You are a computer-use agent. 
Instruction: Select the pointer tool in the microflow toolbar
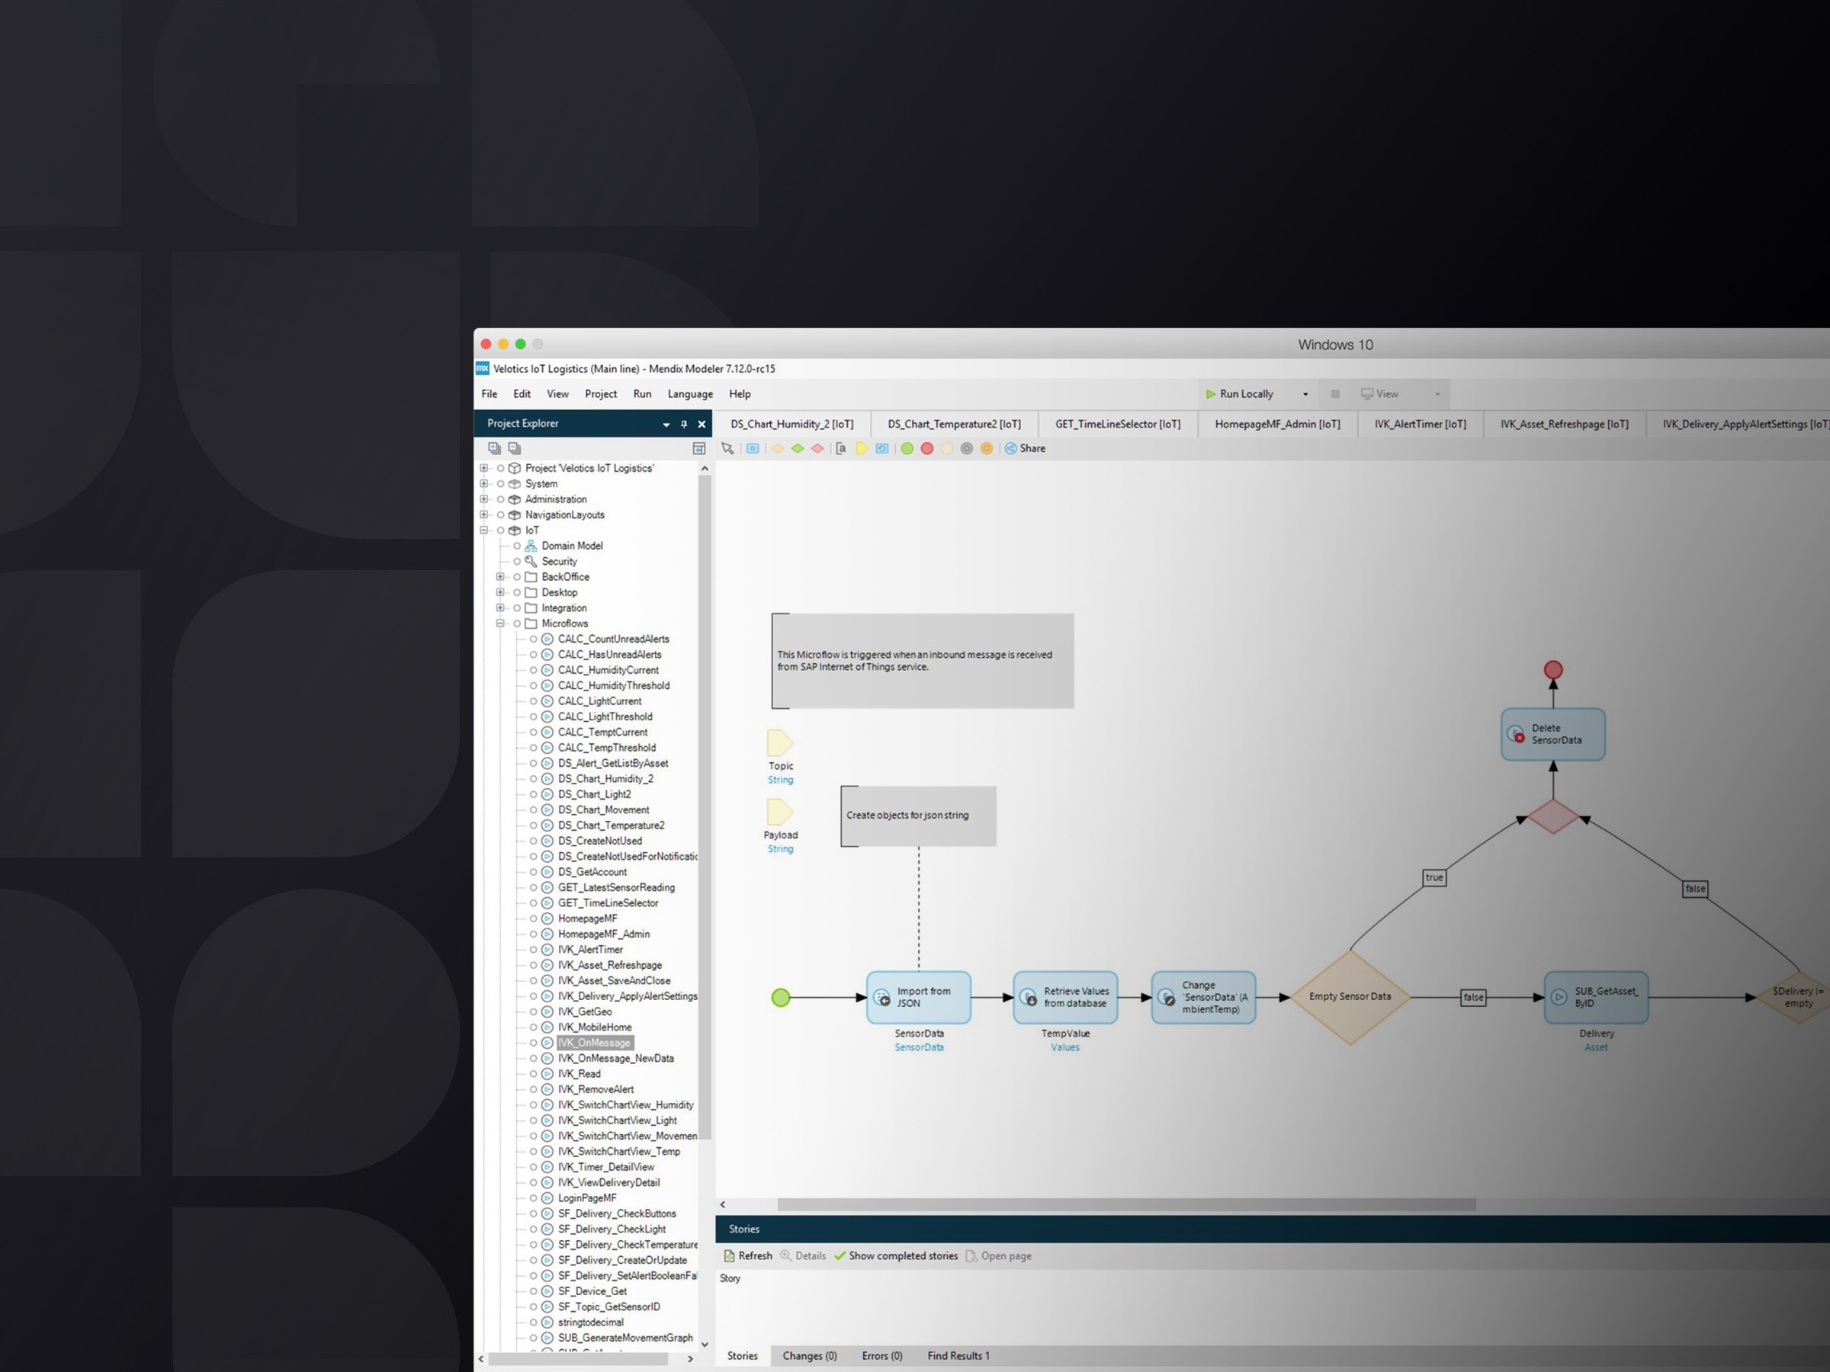pos(728,448)
